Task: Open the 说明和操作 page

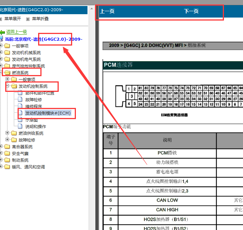Action: pyautogui.click(x=36, y=127)
